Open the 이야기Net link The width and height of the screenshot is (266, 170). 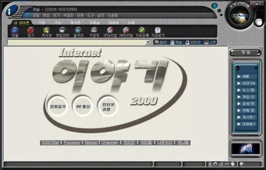pyautogui.click(x=50, y=143)
